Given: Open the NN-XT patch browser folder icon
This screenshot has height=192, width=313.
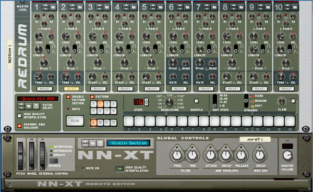Looking at the screenshot, I should [93, 143].
